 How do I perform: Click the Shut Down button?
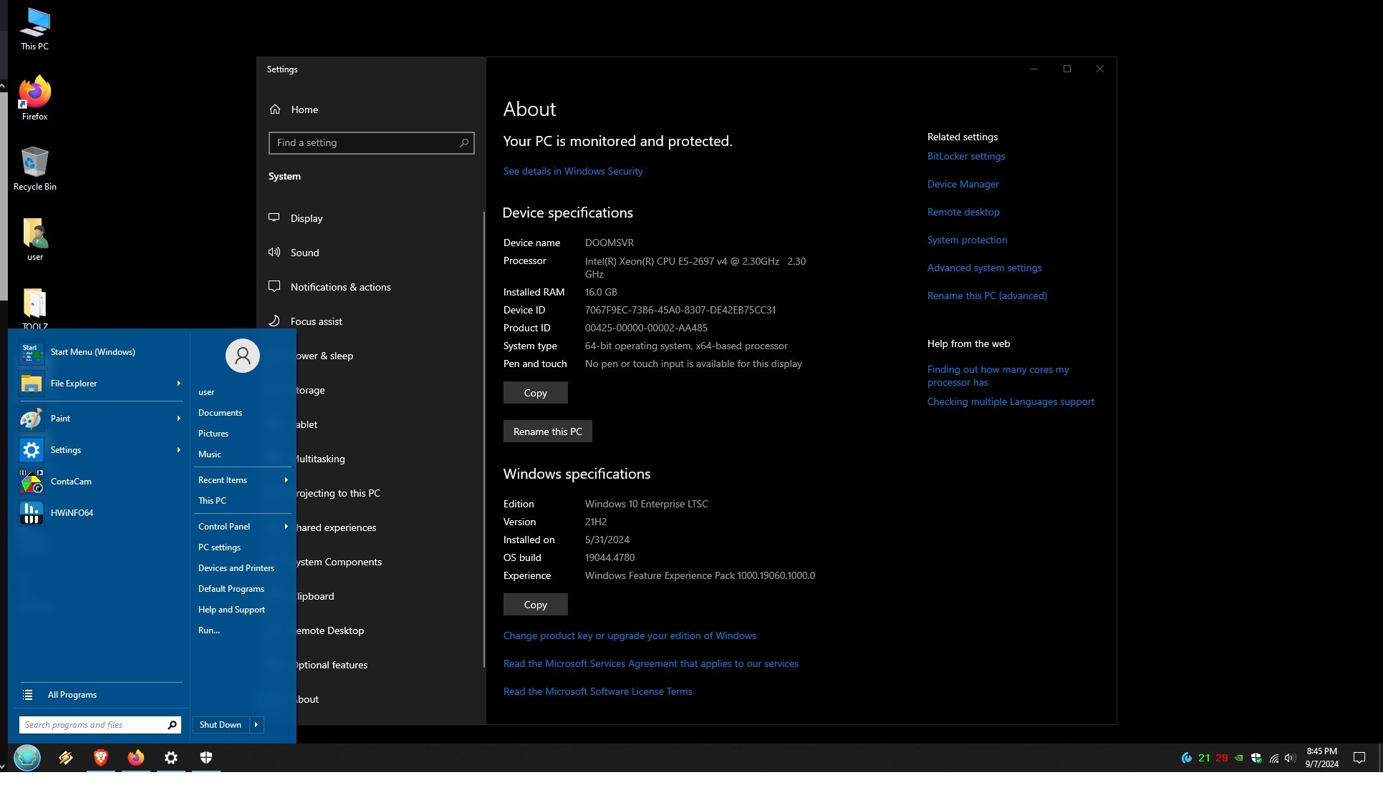pos(221,725)
